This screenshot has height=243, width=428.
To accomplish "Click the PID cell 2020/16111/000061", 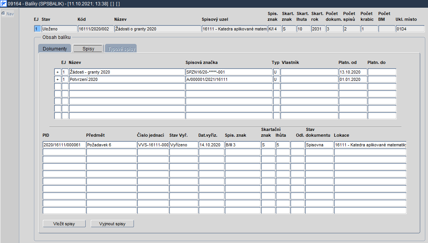I will [x=64, y=145].
